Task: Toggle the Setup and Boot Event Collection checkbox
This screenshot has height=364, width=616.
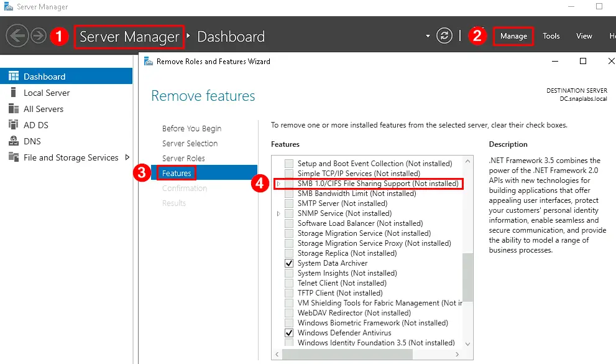Action: click(289, 164)
